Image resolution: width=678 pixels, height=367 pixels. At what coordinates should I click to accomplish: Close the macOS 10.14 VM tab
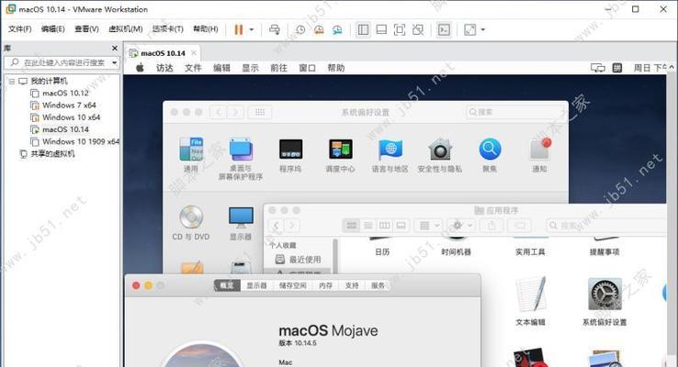point(194,52)
